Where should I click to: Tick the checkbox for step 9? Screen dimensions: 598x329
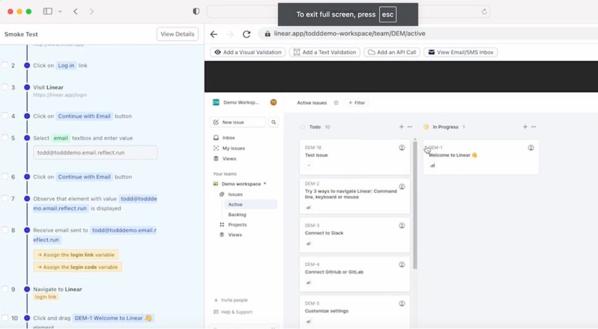tap(5, 288)
